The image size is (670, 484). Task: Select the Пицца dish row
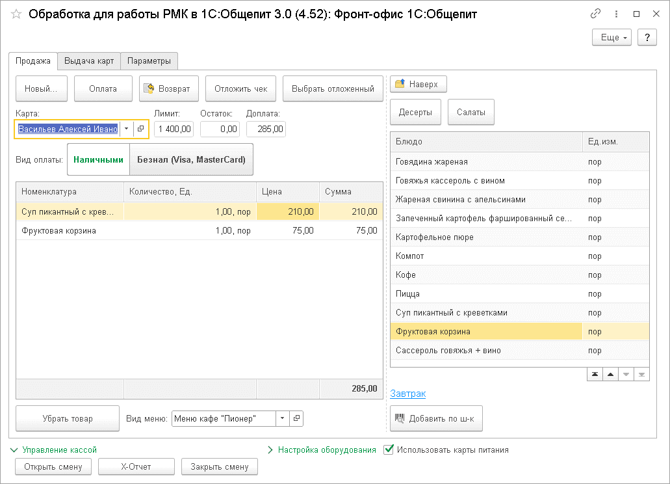(486, 294)
